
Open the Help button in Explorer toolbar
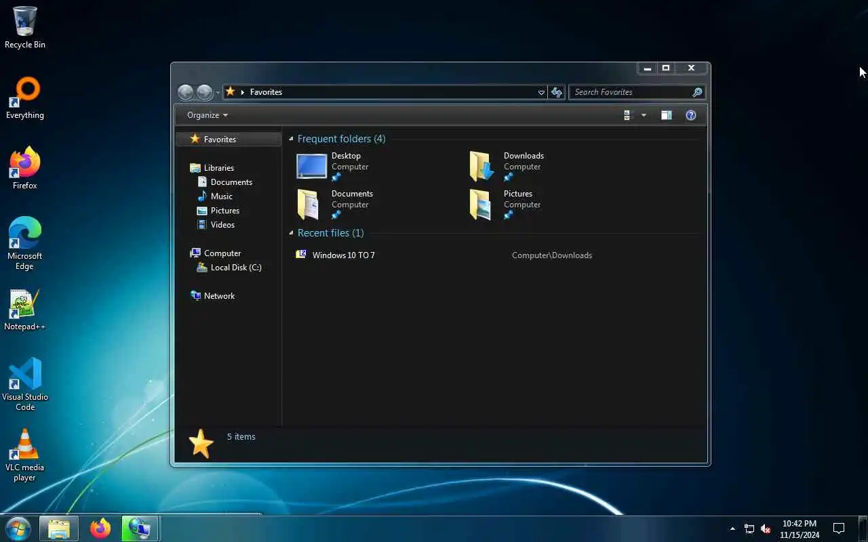[691, 115]
